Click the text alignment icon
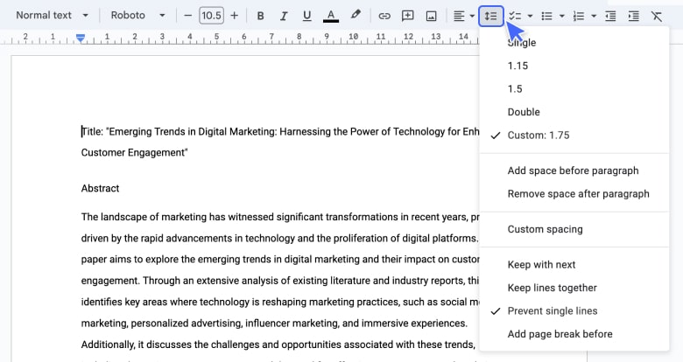 coord(459,16)
